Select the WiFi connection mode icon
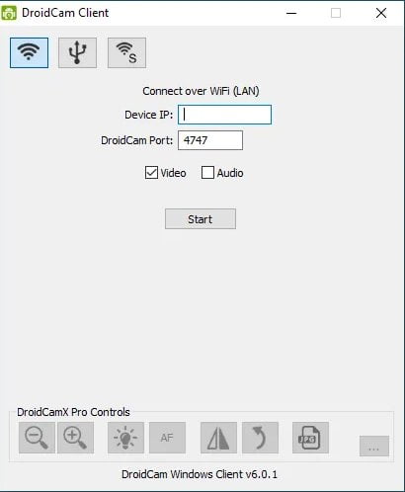The width and height of the screenshot is (405, 492). click(29, 52)
